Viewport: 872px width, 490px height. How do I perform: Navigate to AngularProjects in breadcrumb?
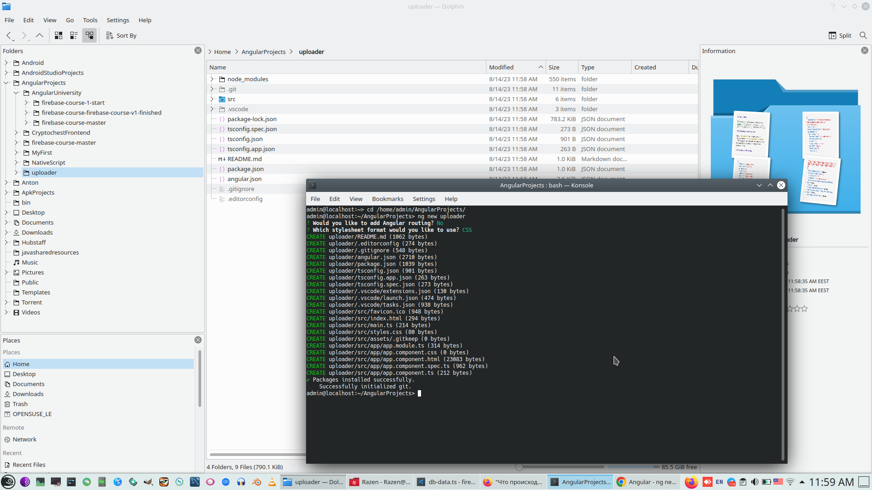263,52
